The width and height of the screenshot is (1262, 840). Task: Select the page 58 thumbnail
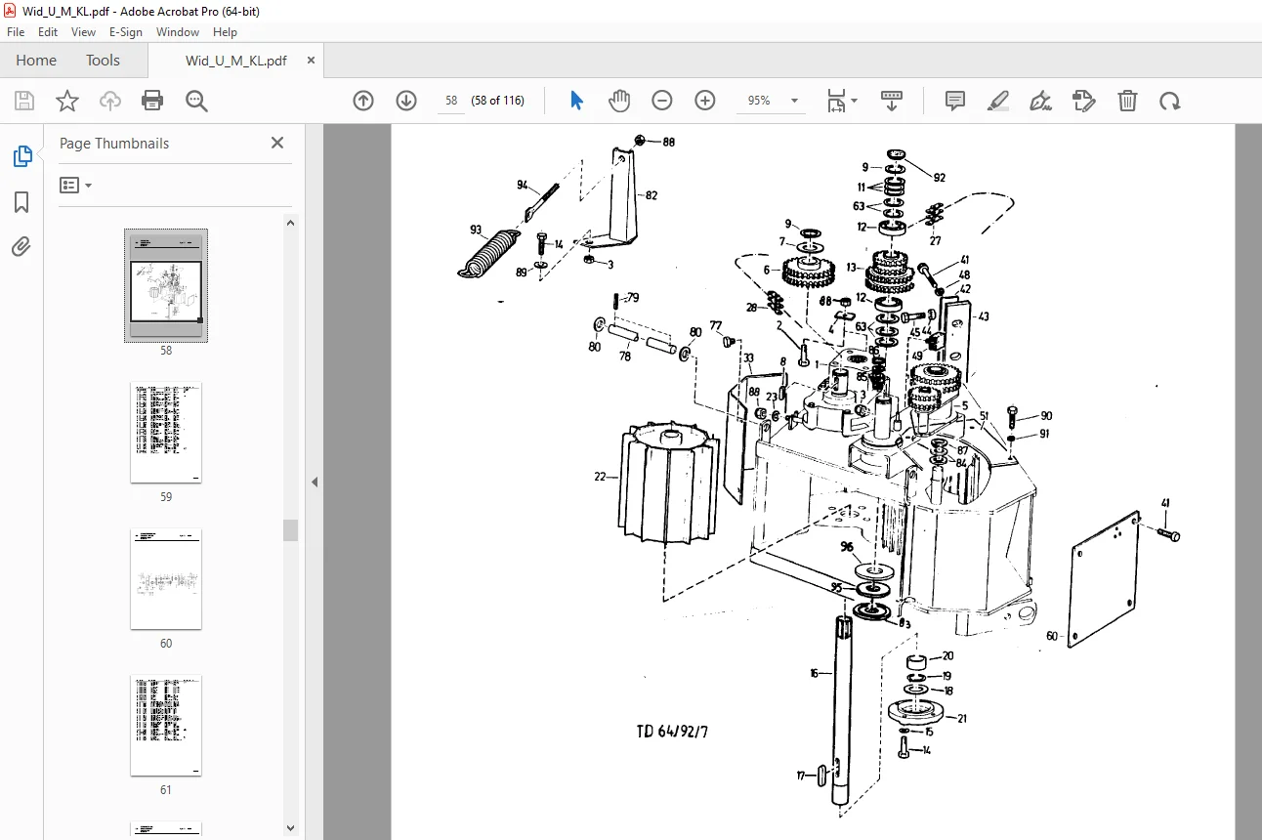[166, 285]
